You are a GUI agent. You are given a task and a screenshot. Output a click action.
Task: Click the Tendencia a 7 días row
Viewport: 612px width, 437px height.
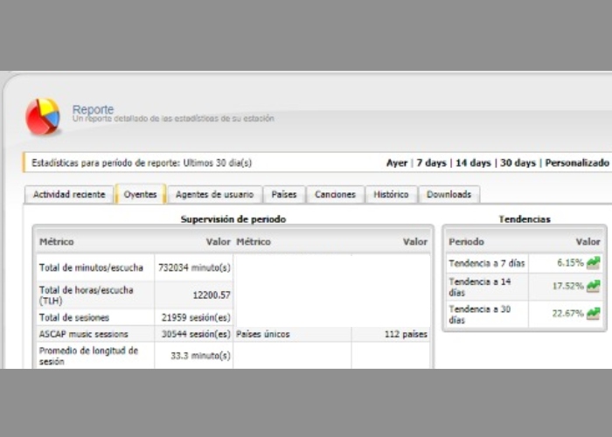click(525, 263)
